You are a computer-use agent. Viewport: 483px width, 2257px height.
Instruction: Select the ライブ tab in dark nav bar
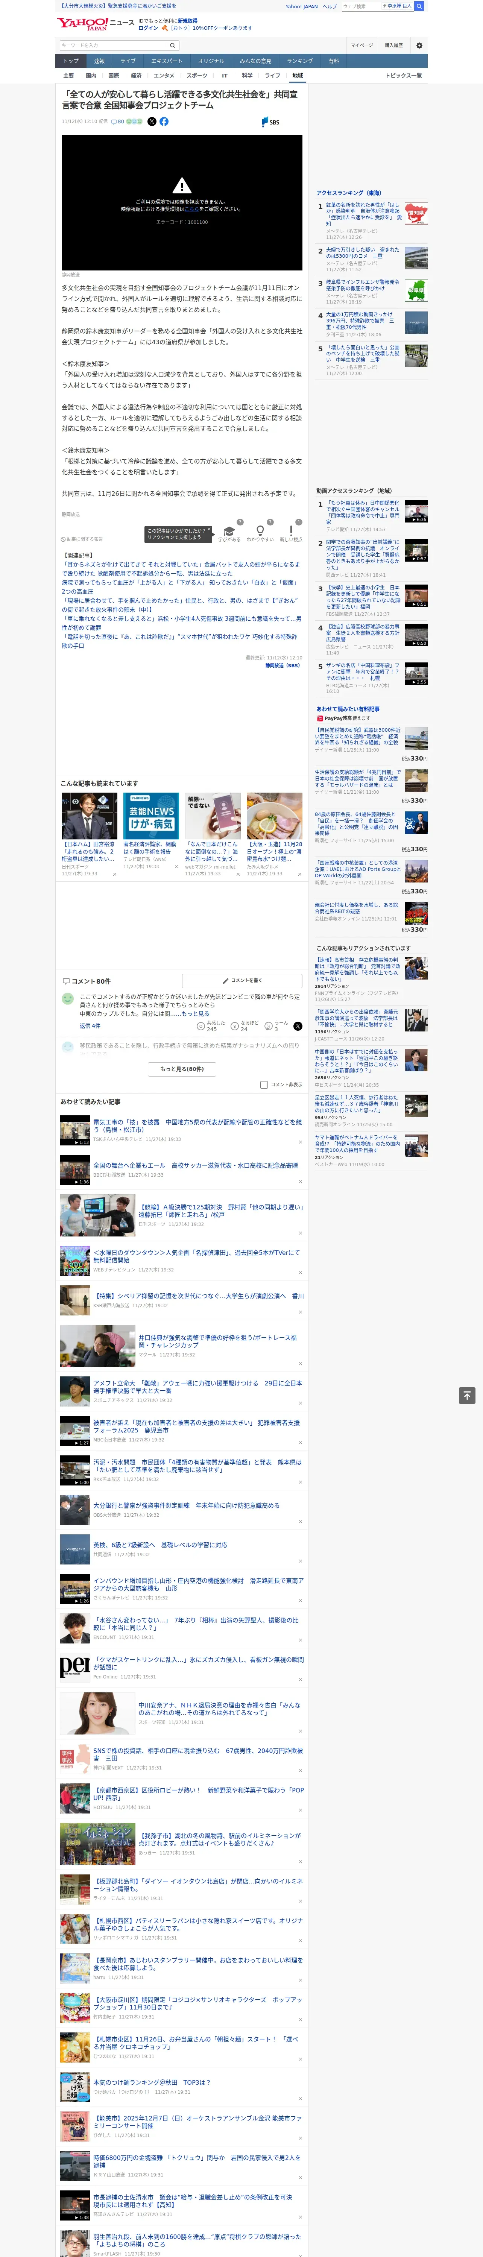click(128, 61)
